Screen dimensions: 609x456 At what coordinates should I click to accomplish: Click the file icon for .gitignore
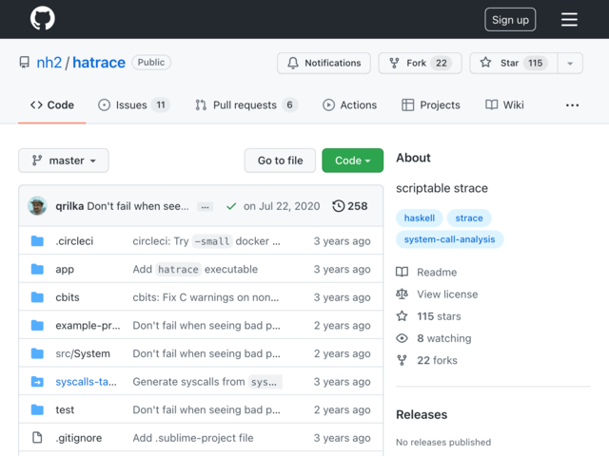[x=37, y=438]
